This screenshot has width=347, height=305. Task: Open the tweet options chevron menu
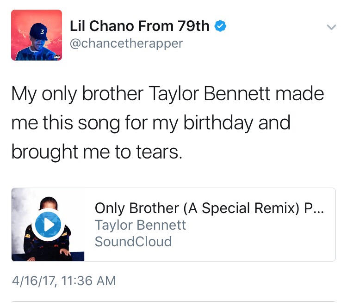331,27
